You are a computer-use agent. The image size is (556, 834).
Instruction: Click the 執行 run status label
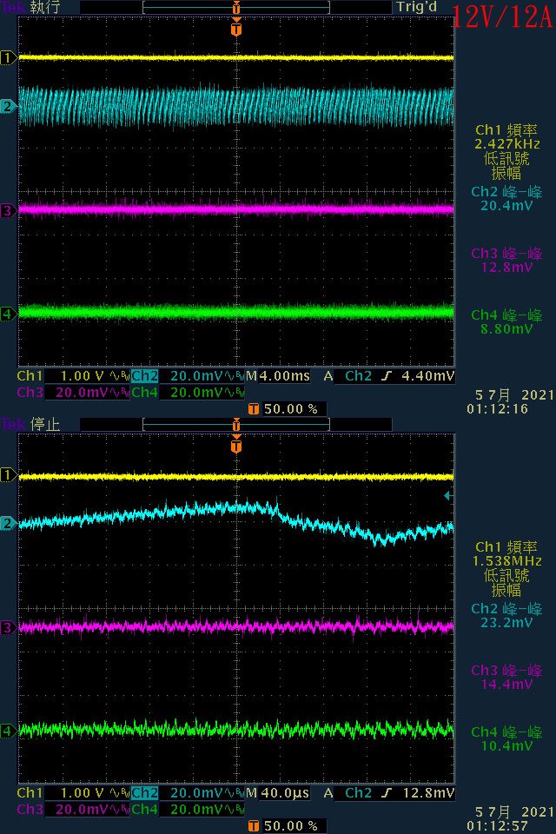[44, 8]
